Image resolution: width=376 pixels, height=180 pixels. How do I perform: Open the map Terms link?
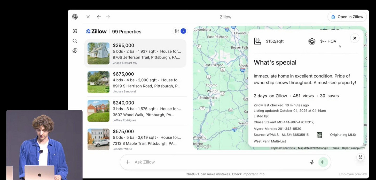point(335,148)
